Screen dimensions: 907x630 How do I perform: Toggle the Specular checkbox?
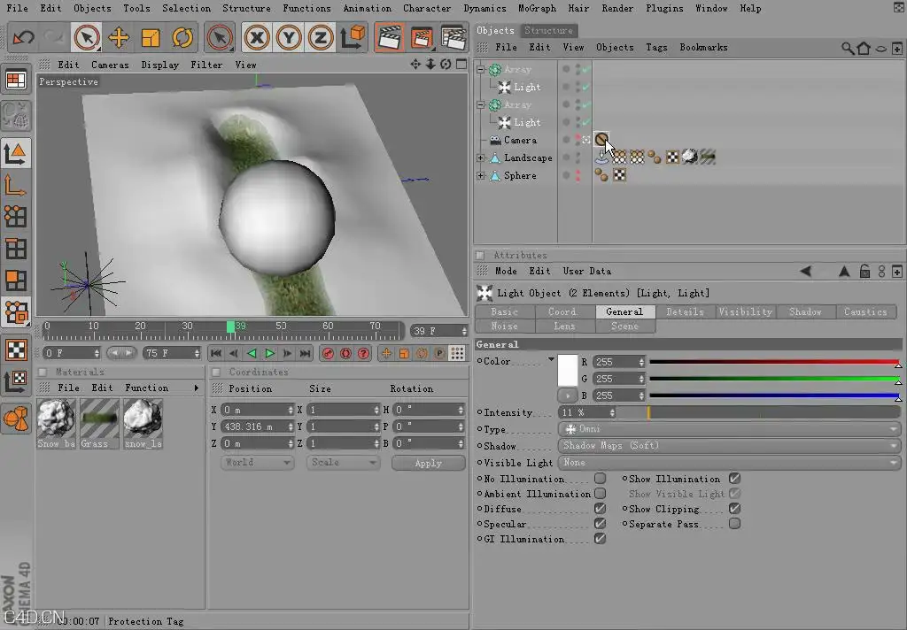pyautogui.click(x=600, y=524)
